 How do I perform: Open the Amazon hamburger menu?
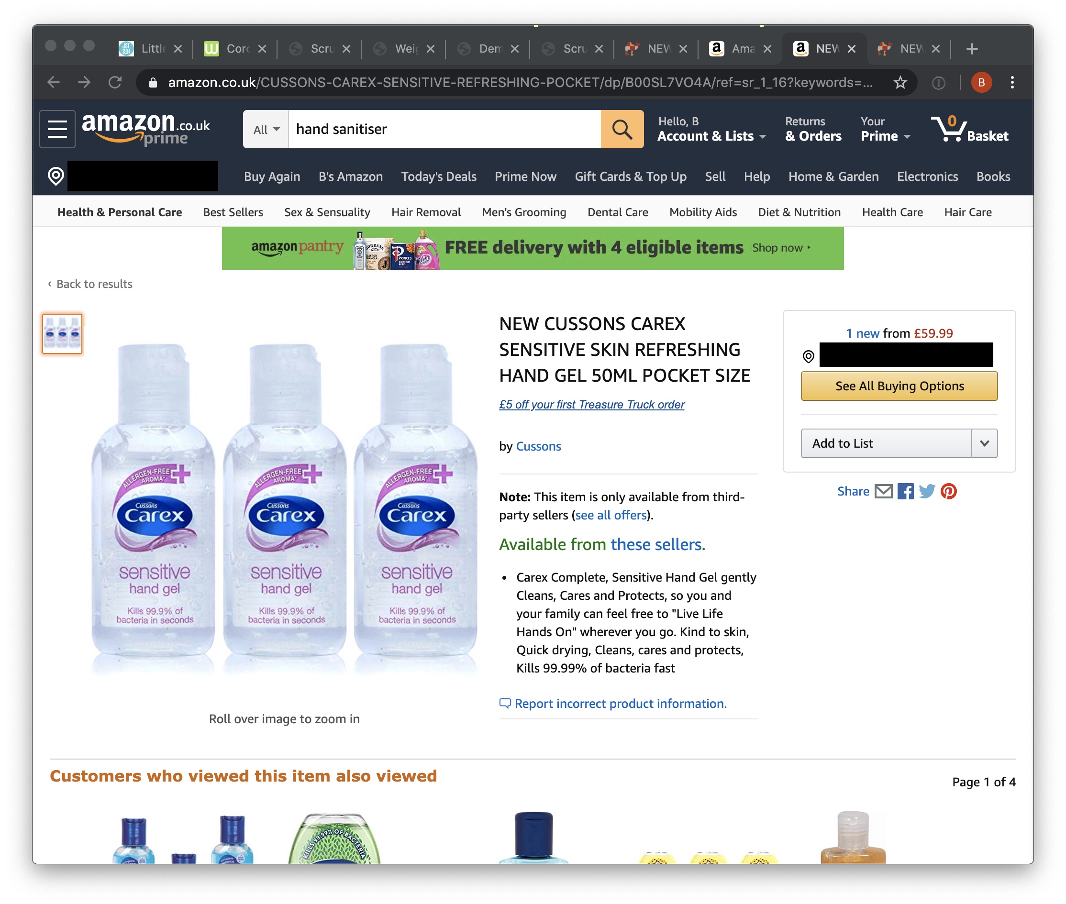pos(57,129)
